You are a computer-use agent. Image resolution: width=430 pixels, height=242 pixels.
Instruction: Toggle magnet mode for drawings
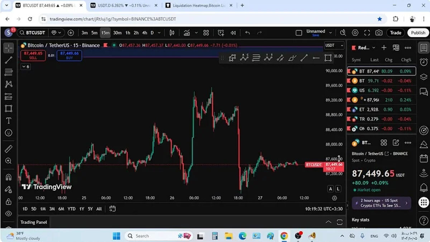point(9,177)
